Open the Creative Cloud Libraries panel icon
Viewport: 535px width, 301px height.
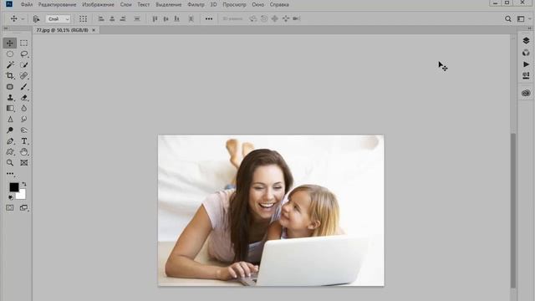(x=526, y=93)
